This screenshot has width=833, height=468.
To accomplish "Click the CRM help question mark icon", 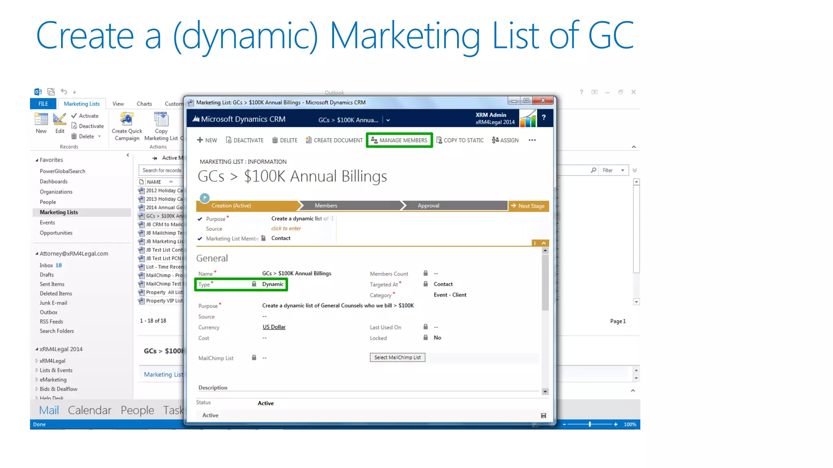I will [x=544, y=117].
